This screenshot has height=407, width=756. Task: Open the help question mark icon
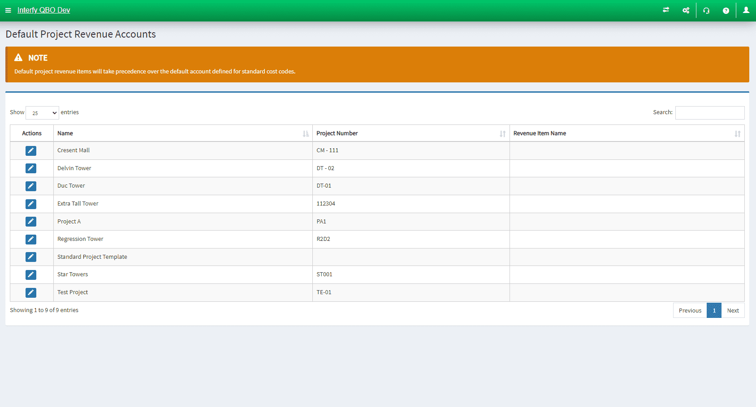[x=726, y=10]
